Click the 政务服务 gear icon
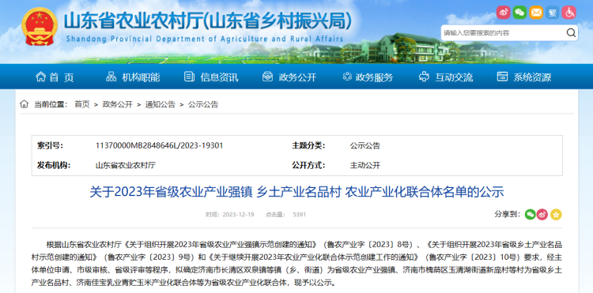This screenshot has height=293, width=593. pos(347,77)
